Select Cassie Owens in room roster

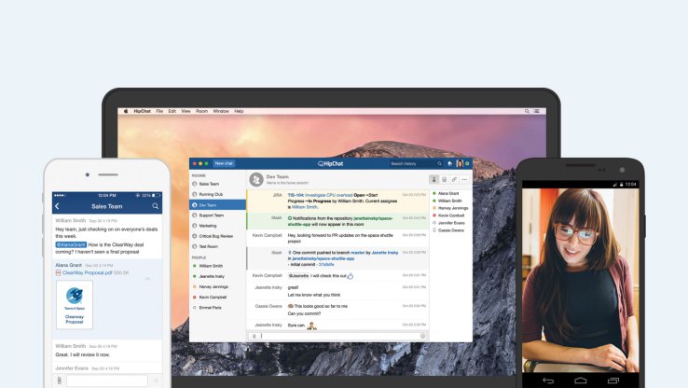(x=450, y=230)
